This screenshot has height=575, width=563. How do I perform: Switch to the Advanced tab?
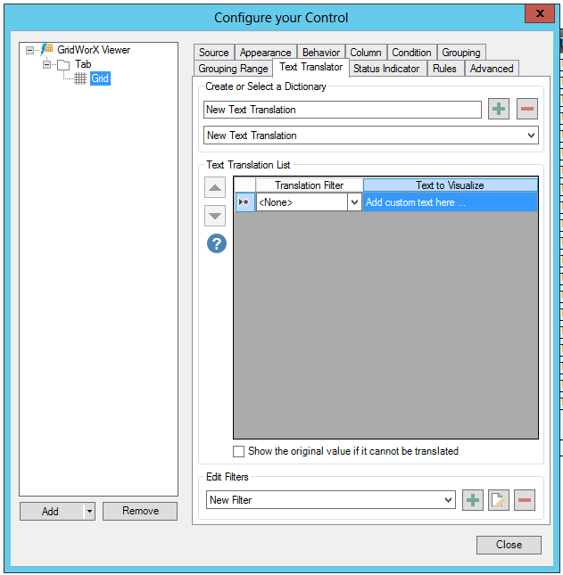492,69
